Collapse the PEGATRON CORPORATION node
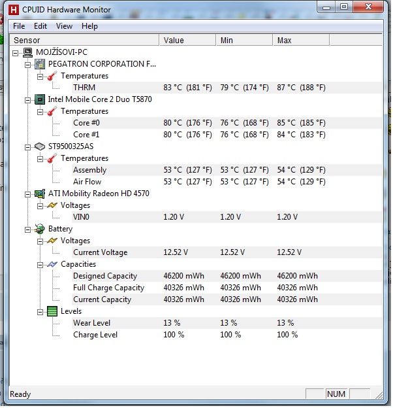393x408 pixels. pos(27,65)
